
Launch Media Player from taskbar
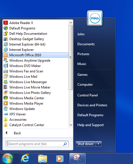(60, 159)
